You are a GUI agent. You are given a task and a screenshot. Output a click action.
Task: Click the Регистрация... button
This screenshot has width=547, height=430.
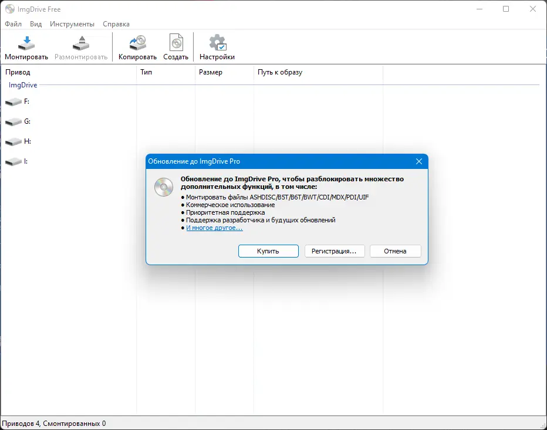[x=335, y=251]
